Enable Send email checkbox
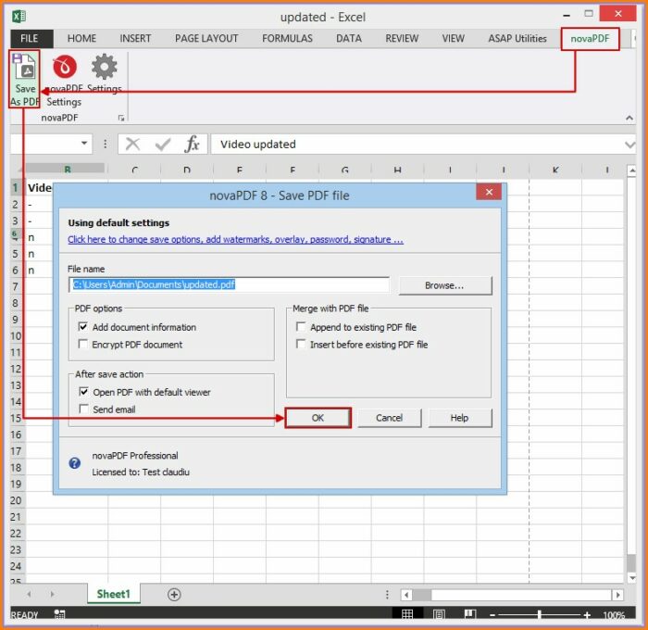Screen dimensions: 648x630 [x=83, y=409]
